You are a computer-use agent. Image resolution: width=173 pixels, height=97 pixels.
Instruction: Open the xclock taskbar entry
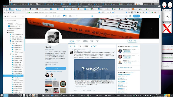point(99,95)
